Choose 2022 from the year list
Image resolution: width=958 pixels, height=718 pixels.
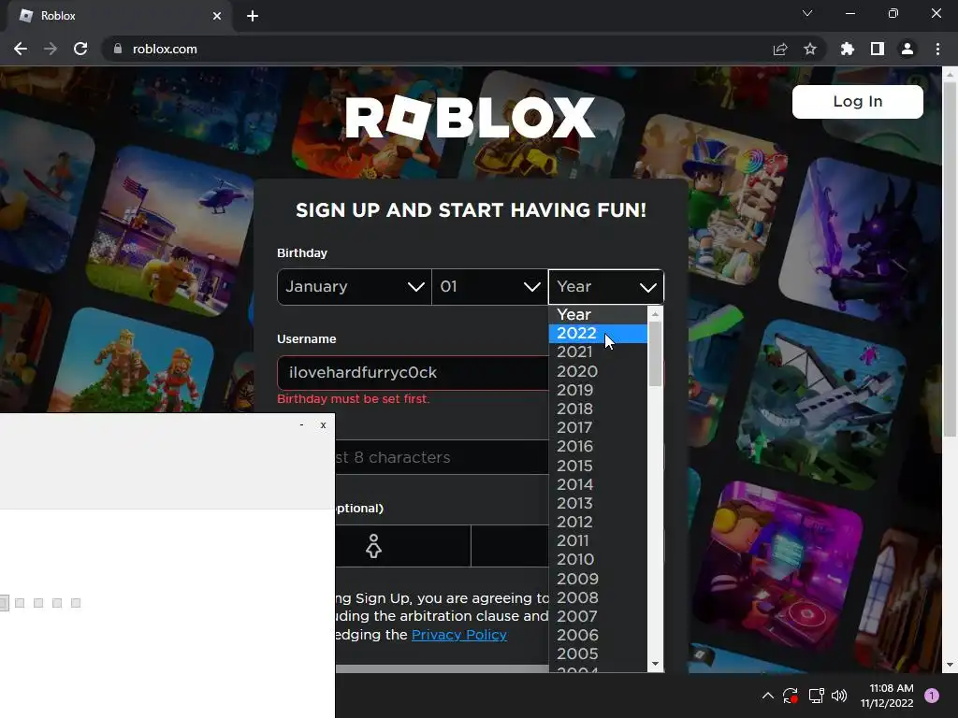point(598,334)
